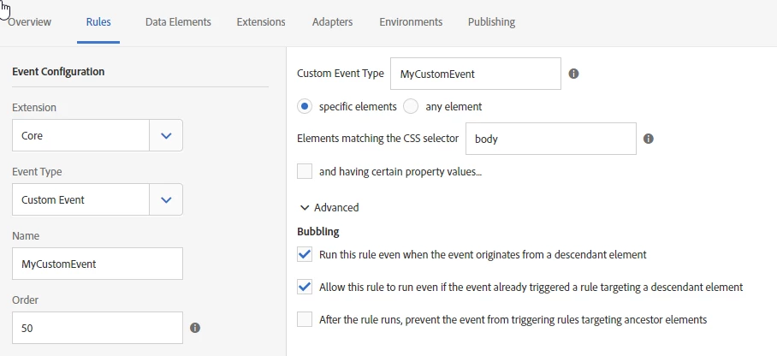The height and width of the screenshot is (356, 777).
Task: Select the 'any element' radio button
Action: pos(411,107)
